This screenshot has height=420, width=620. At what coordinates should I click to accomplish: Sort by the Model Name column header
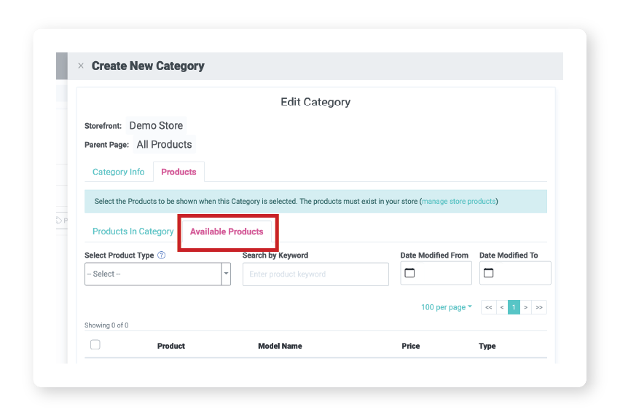(x=280, y=346)
